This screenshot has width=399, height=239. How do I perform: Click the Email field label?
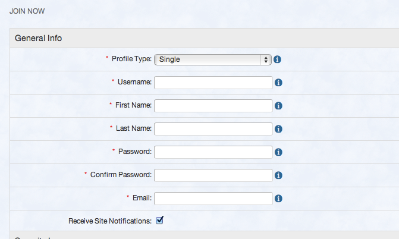click(x=142, y=198)
